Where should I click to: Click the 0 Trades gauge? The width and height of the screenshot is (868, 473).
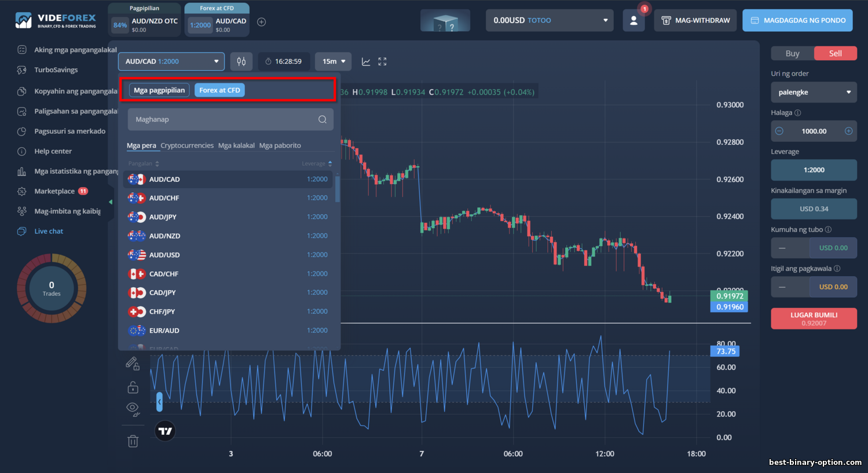point(52,288)
